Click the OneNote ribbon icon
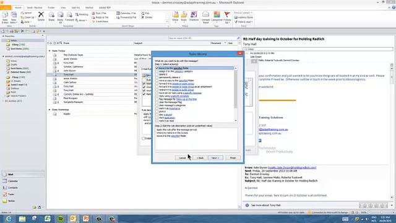Image resolution: width=396 pixels, height=223 pixels. [194, 15]
